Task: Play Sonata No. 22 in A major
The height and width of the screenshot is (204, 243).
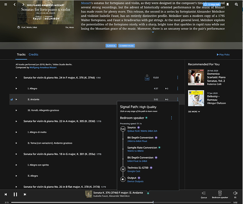Action: [x=16, y=121]
